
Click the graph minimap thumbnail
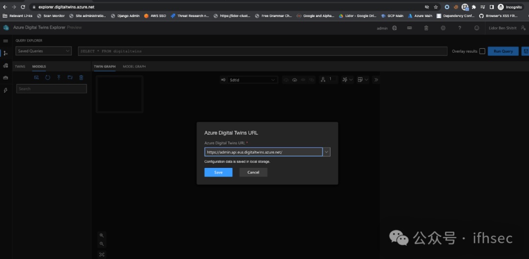[x=120, y=94]
